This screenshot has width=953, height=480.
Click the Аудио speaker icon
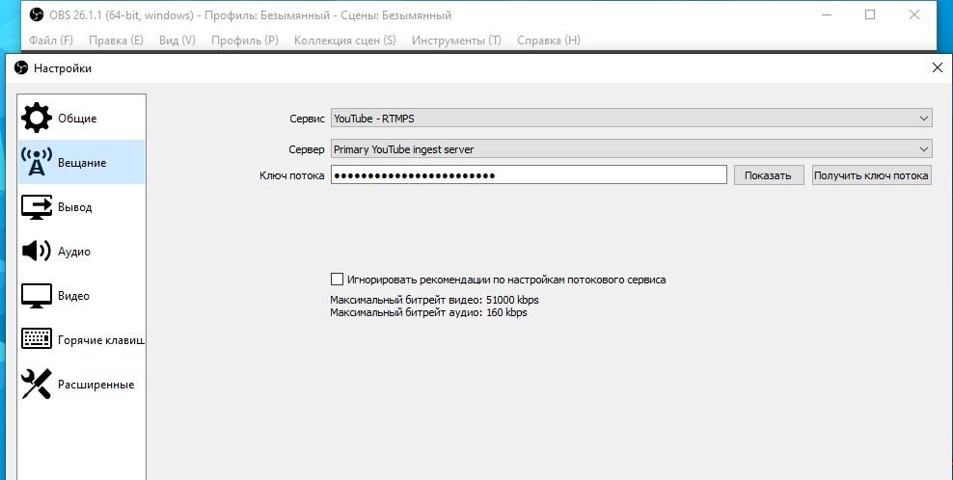(x=37, y=251)
